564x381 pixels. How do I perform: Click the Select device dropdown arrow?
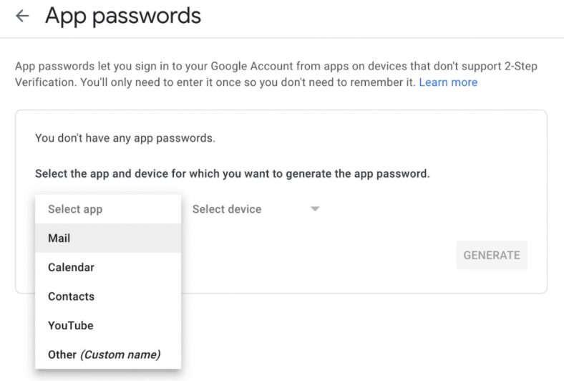[x=314, y=209]
